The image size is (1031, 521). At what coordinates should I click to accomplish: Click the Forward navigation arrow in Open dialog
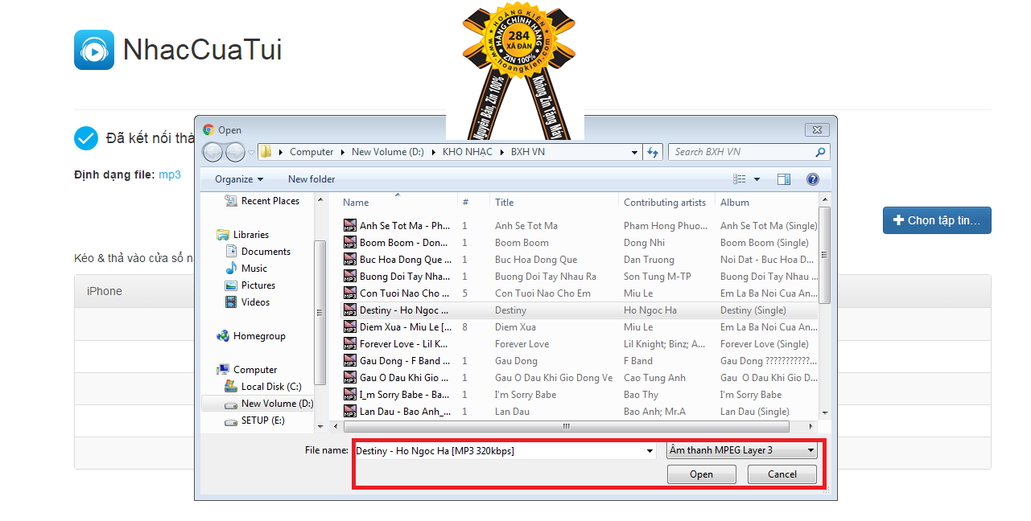click(235, 152)
